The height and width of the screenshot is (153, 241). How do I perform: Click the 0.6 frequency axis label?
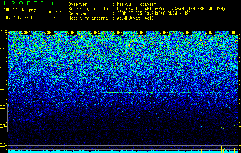[3, 145]
